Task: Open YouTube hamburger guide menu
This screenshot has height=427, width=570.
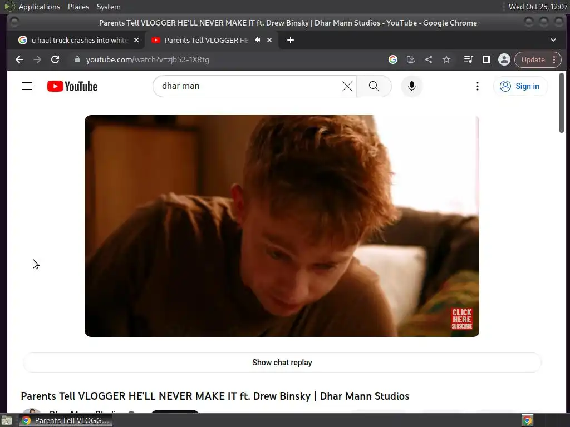Action: pos(27,86)
